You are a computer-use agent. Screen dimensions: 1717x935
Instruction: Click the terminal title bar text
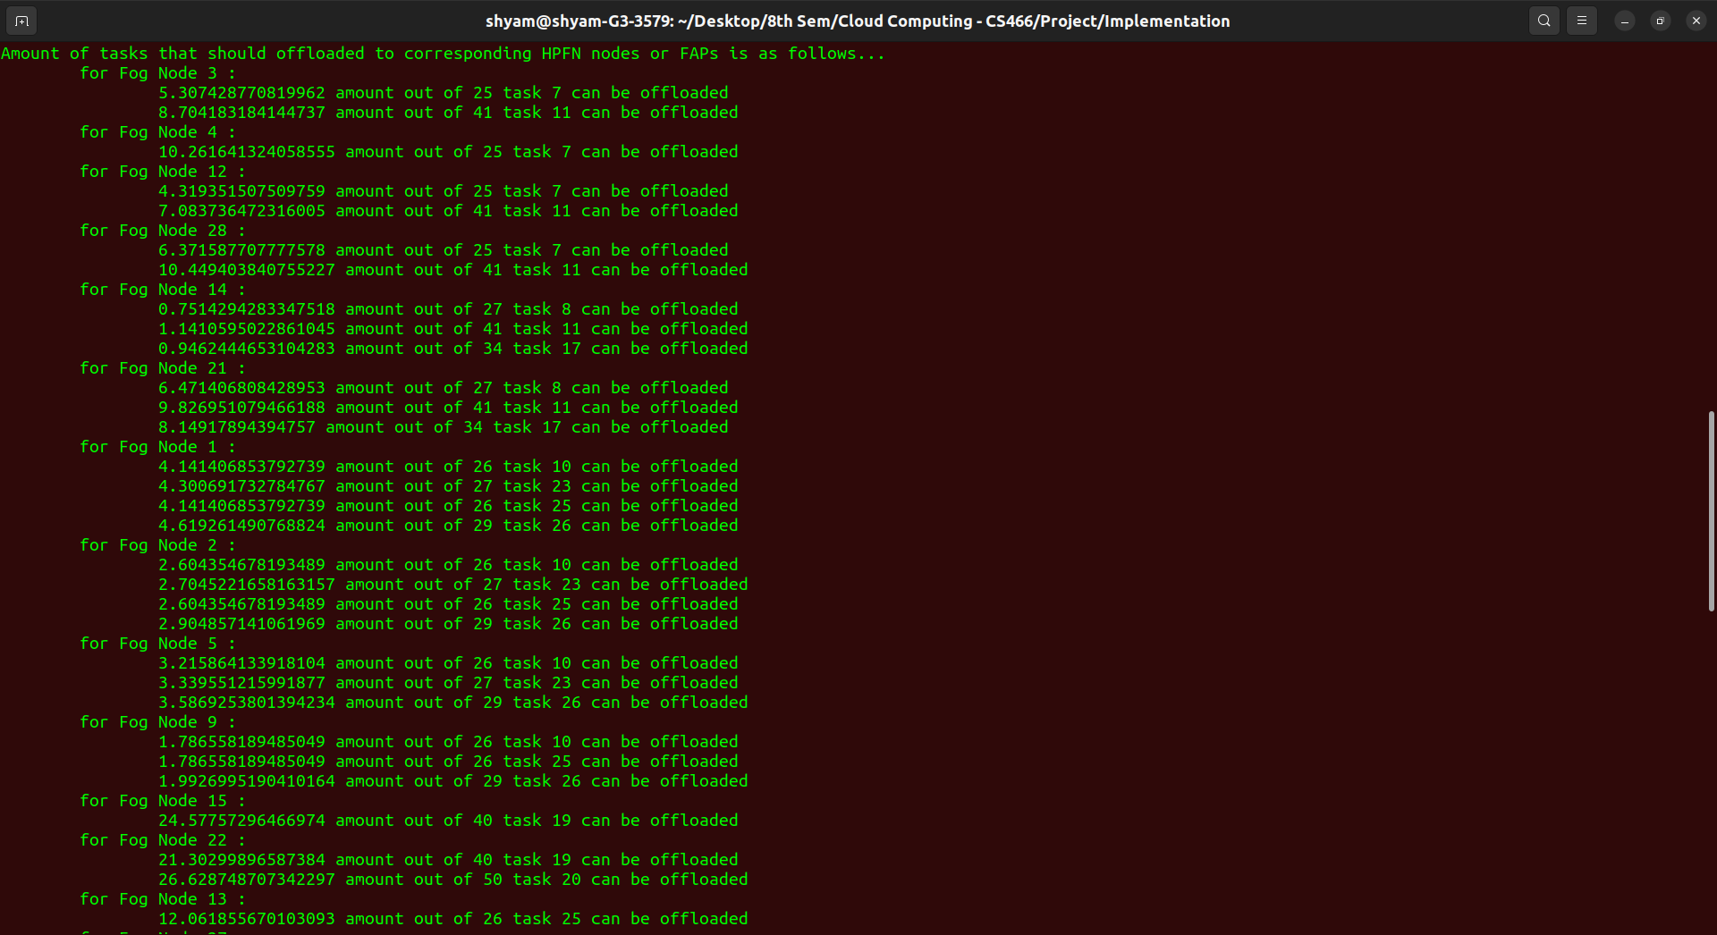click(857, 21)
